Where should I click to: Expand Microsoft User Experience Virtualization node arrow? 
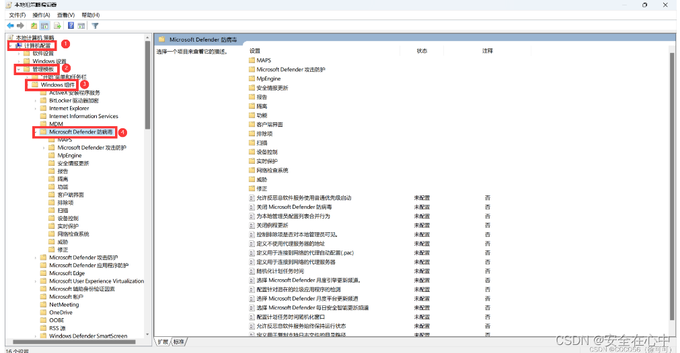(36, 281)
